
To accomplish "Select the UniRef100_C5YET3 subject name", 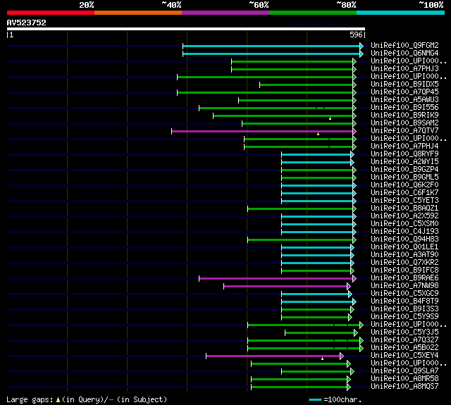I will (x=404, y=201).
